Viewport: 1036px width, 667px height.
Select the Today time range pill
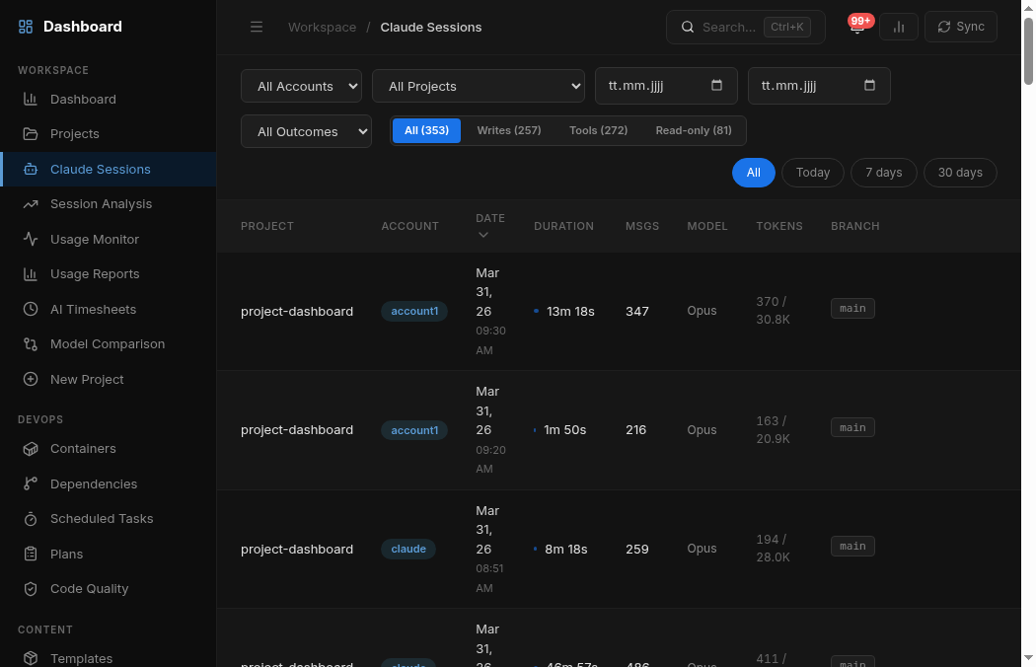click(812, 173)
